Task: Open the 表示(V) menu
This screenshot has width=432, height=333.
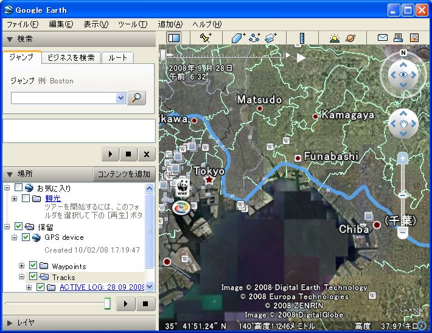Action: tap(96, 24)
